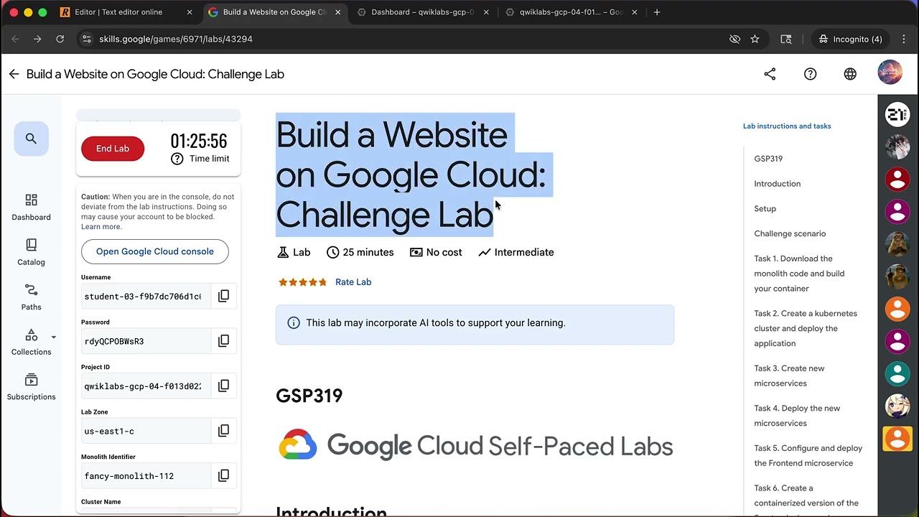The image size is (919, 517).
Task: Close the Build a Website browser tab
Action: 337,12
